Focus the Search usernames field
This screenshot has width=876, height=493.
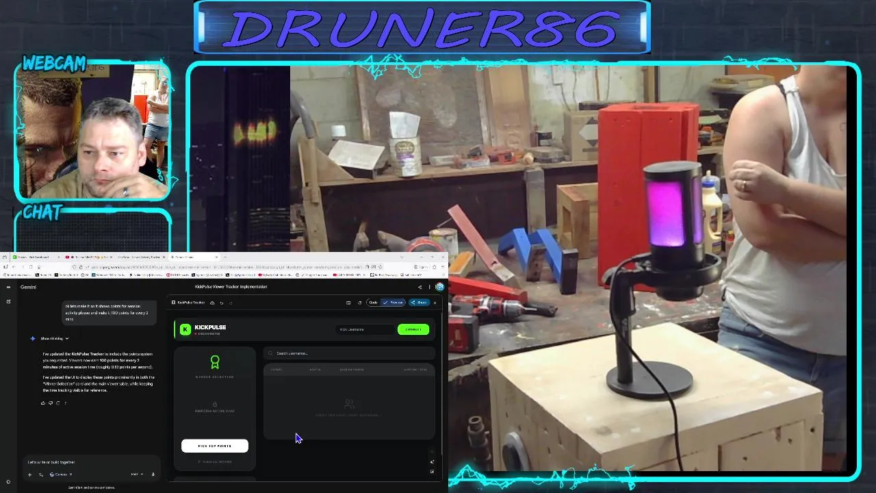pyautogui.click(x=349, y=353)
